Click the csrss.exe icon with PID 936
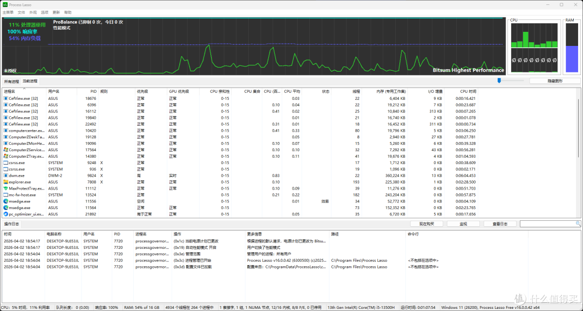This screenshot has height=311, width=583. [x=5, y=169]
